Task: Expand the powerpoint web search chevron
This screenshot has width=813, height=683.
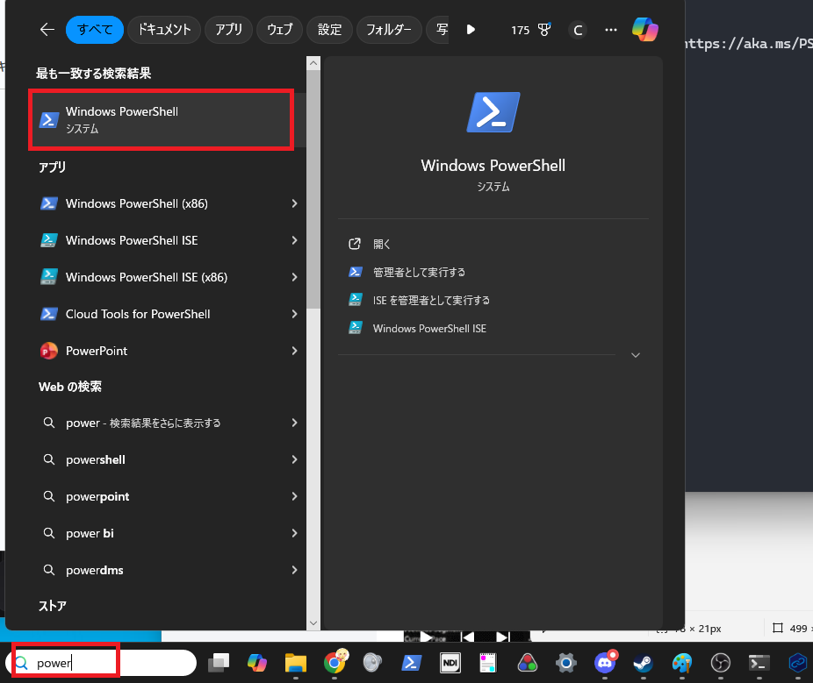Action: [294, 496]
